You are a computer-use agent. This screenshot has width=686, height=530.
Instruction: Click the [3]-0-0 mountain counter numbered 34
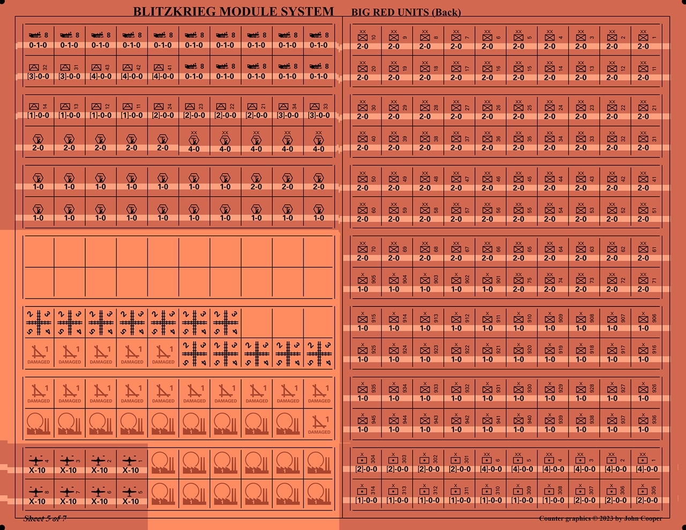coord(287,110)
